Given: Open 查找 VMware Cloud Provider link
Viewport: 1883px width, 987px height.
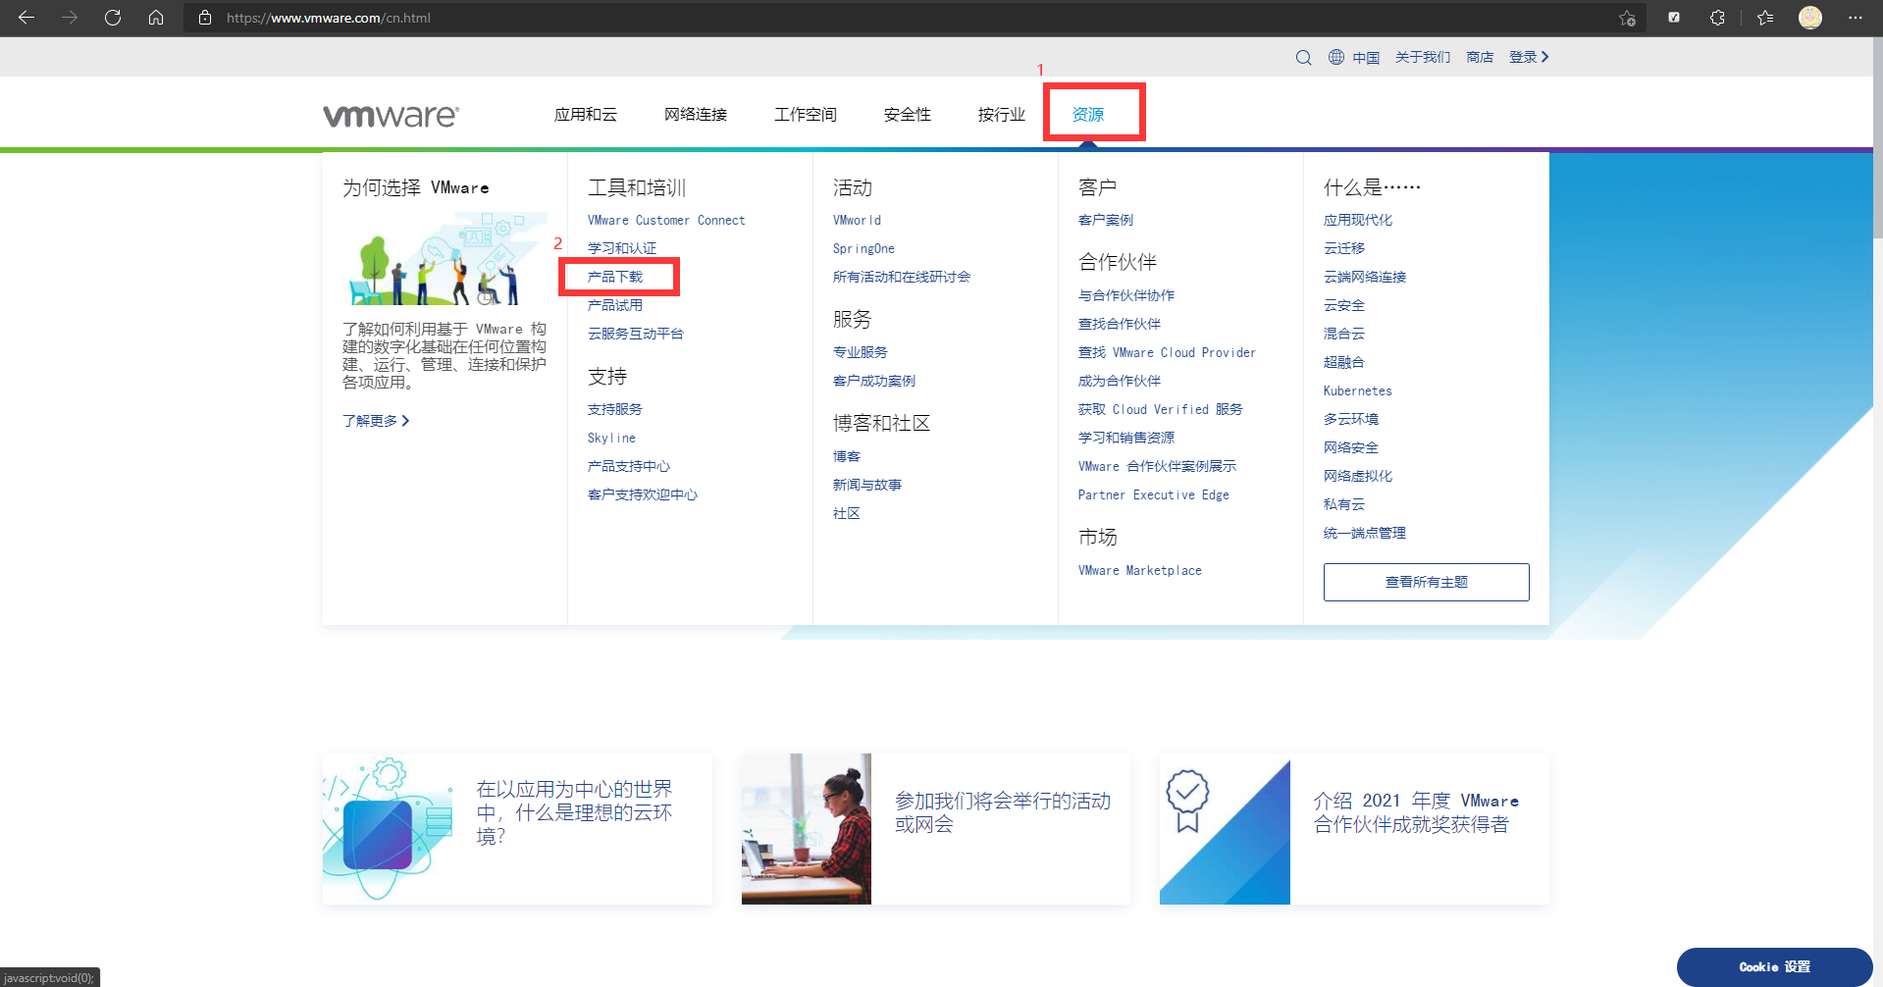Looking at the screenshot, I should click(x=1167, y=353).
